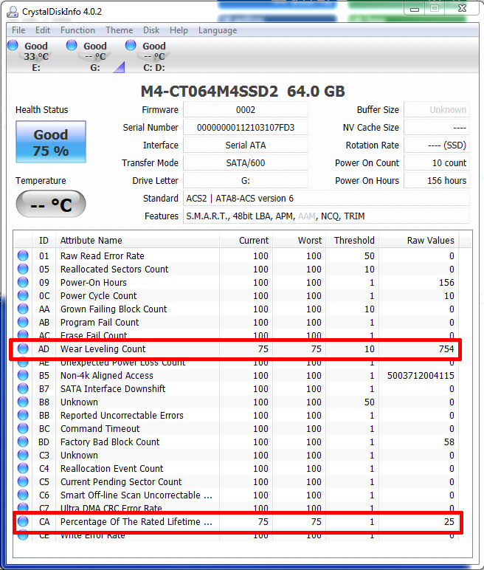Click status orb for Grown Failing Block Count

click(x=23, y=309)
